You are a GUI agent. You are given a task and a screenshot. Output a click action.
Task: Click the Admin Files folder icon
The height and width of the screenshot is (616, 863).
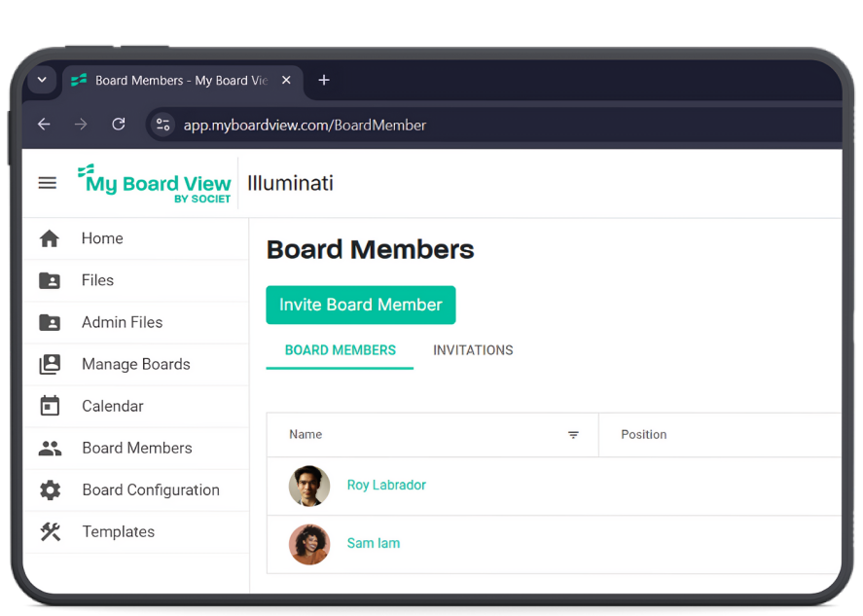coord(49,322)
